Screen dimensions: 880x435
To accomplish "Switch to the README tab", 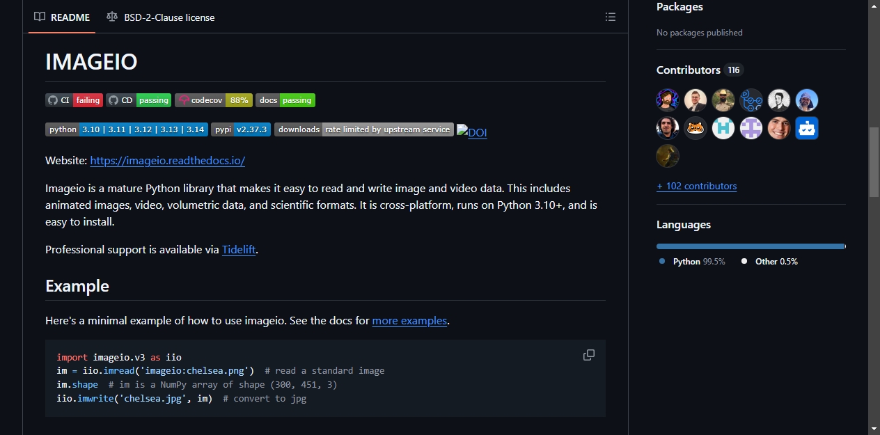I will (x=62, y=17).
